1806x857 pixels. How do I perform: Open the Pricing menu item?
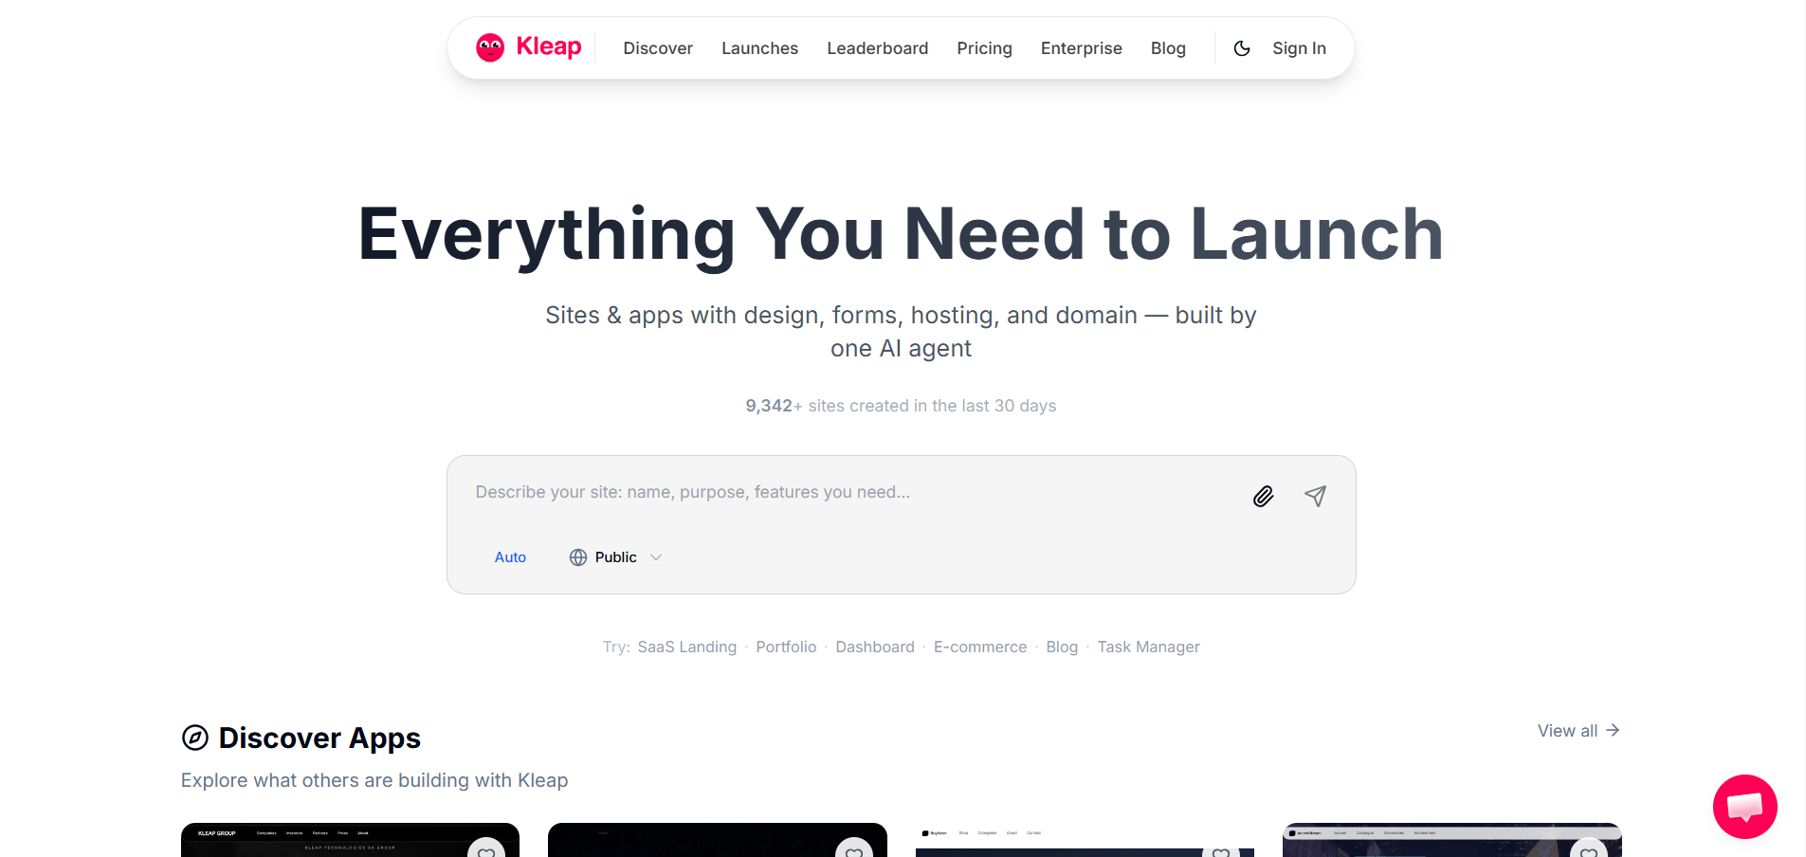point(984,47)
